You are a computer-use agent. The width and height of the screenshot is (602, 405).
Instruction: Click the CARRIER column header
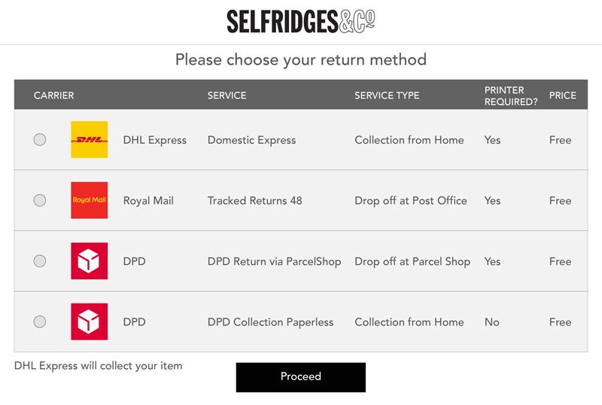[x=53, y=96]
